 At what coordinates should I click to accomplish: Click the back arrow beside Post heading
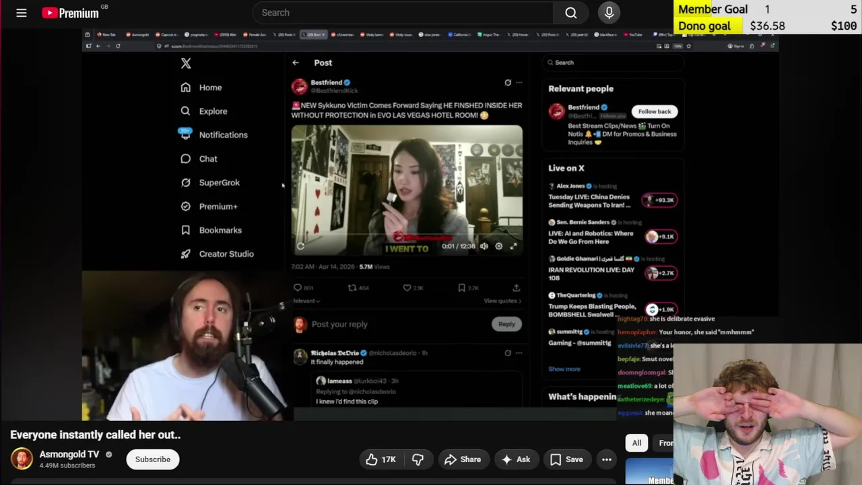(296, 63)
